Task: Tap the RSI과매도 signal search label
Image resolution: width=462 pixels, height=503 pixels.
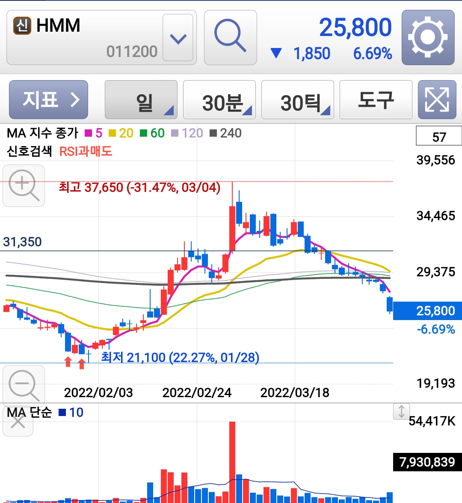Action: click(x=86, y=151)
